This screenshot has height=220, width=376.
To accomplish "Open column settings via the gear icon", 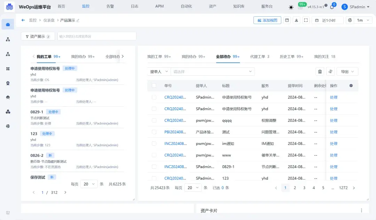I will [x=351, y=85].
